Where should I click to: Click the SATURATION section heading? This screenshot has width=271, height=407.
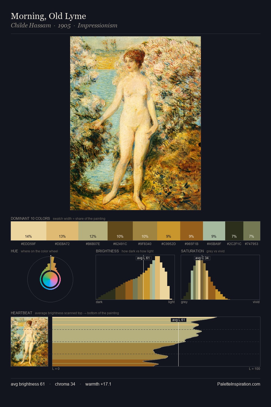tap(192, 251)
